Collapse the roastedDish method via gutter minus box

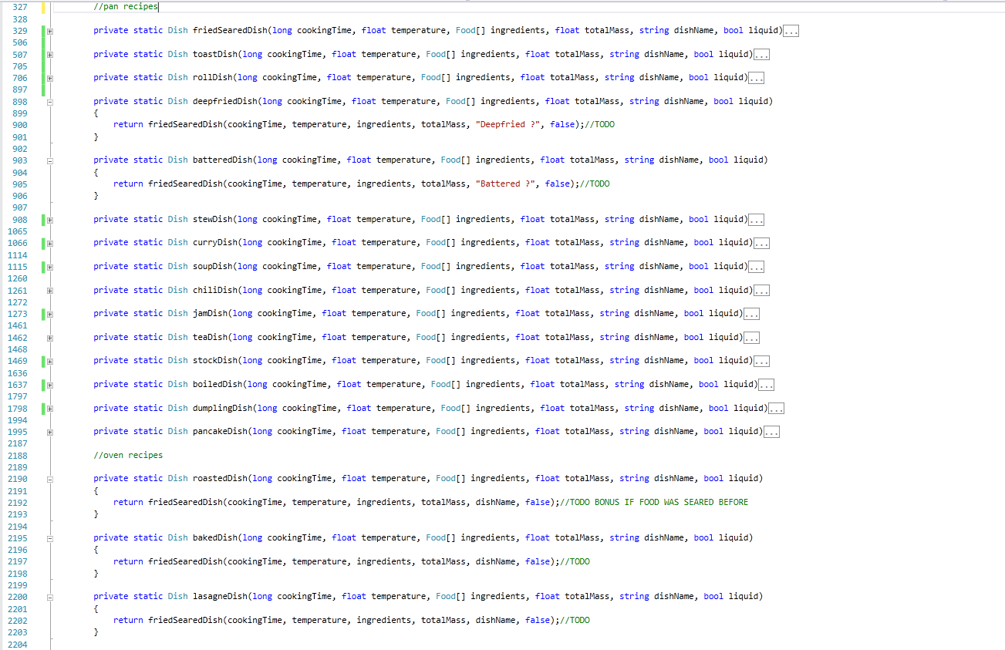tap(50, 479)
